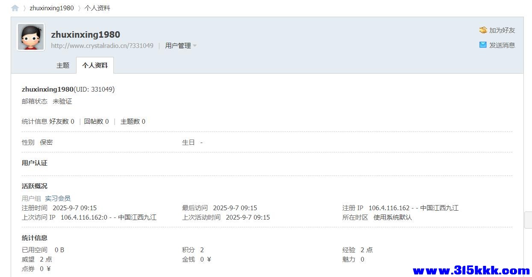The image size is (532, 277).
Task: Click the 加为好友 text link
Action: pyautogui.click(x=502, y=30)
